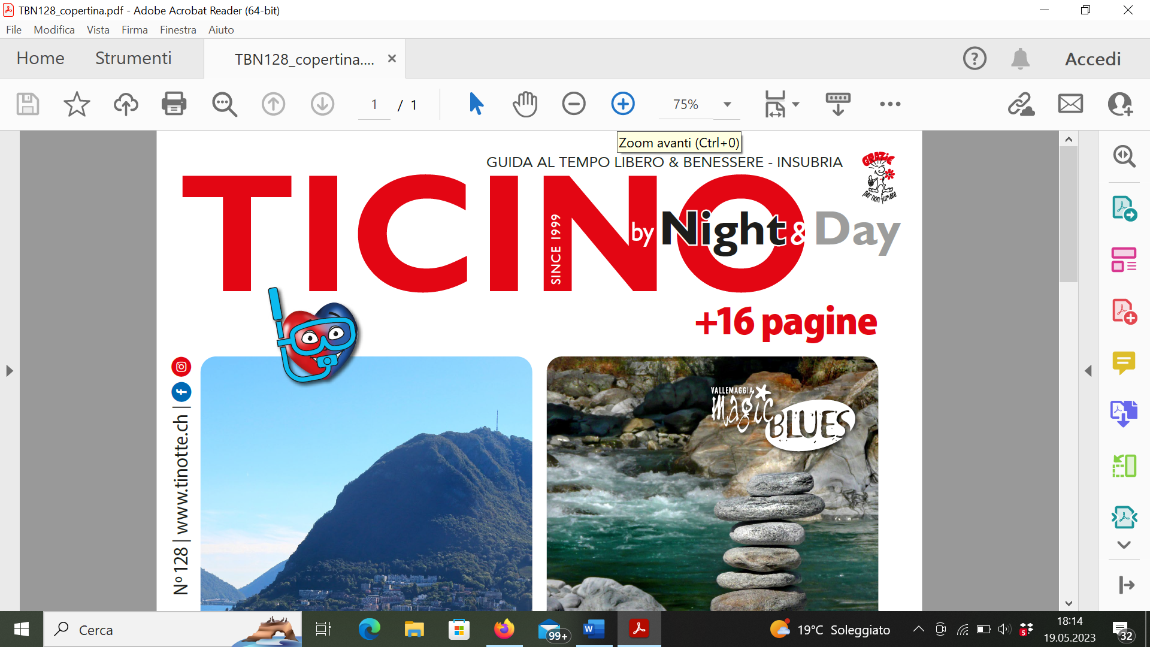This screenshot has height=647, width=1150.
Task: Click the page number input field
Action: pyautogui.click(x=374, y=105)
